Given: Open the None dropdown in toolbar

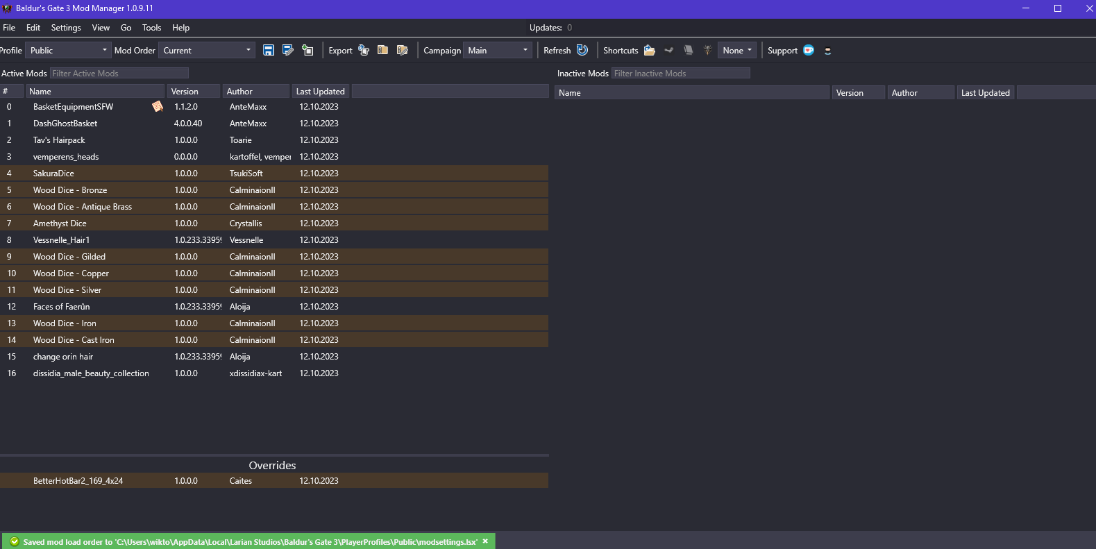Looking at the screenshot, I should (737, 50).
